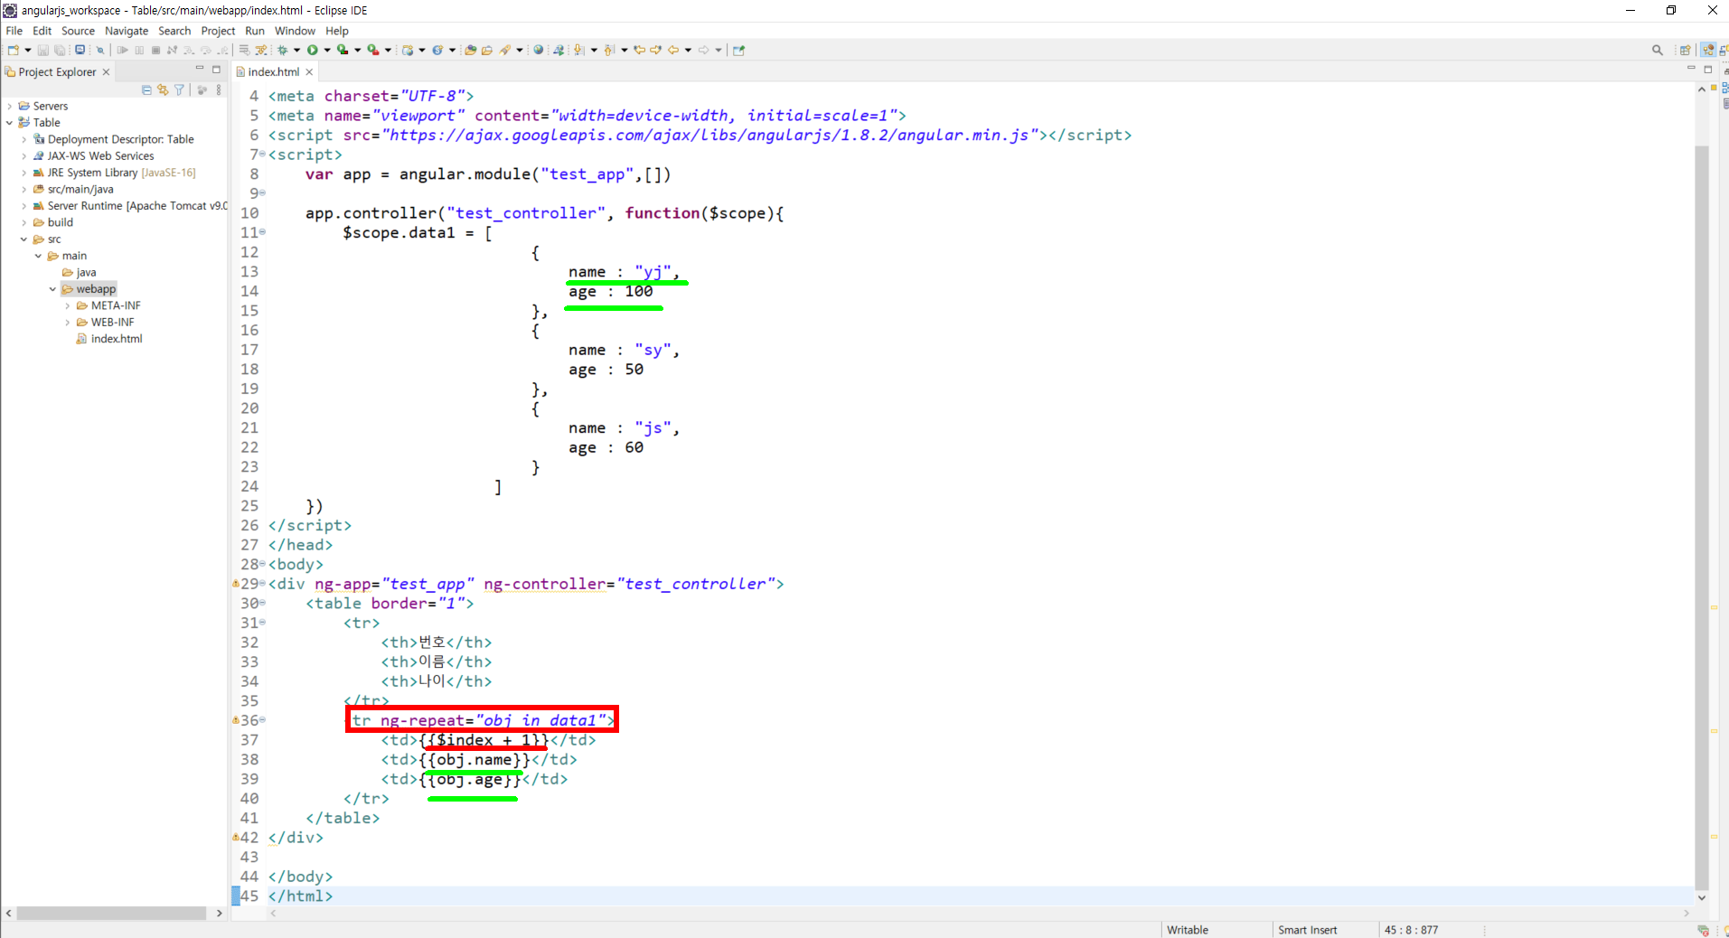Click the Open Perspective icon
This screenshot has height=938, width=1729.
(1685, 50)
